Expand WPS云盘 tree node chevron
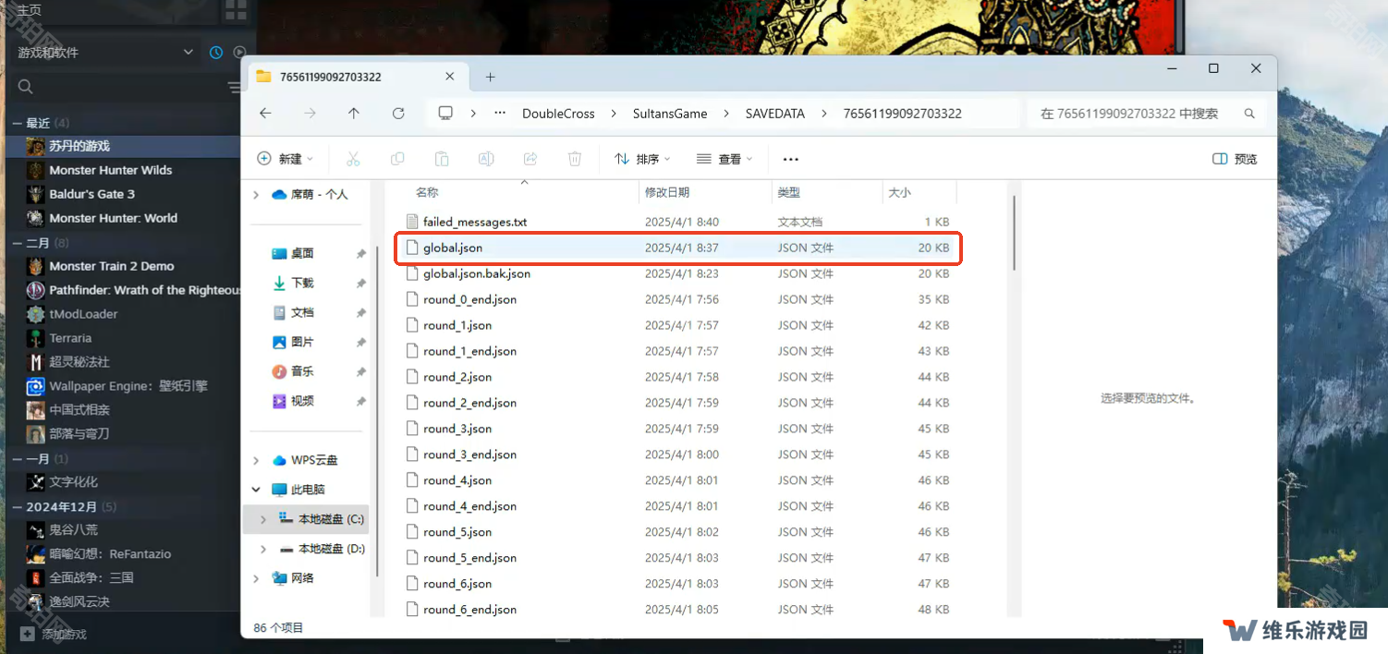 click(x=256, y=460)
